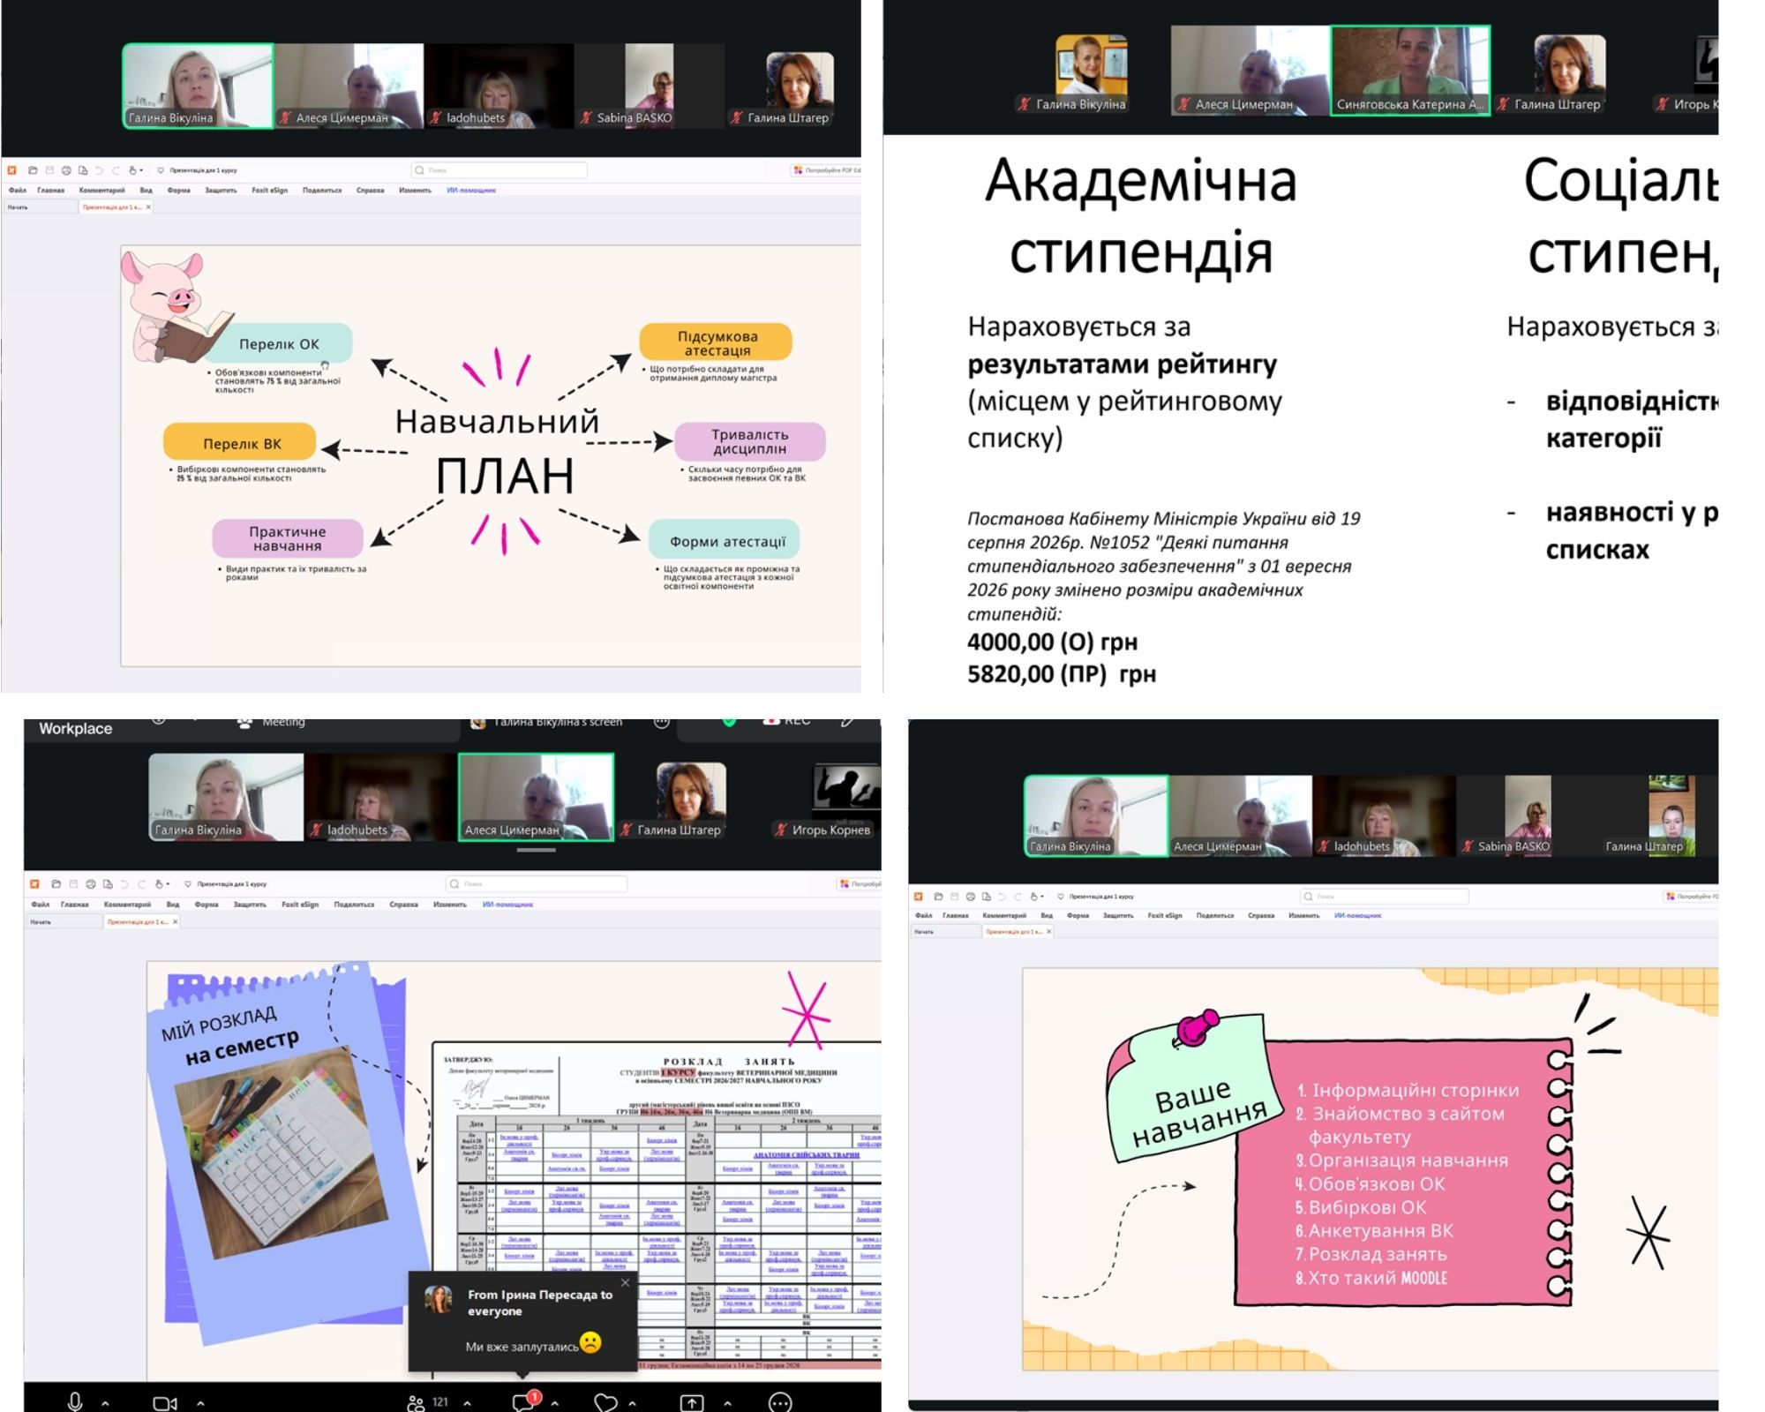Open the ИИ-помощник menu in the bottom-left screenshot
This screenshot has height=1412, width=1765.
pyautogui.click(x=507, y=904)
